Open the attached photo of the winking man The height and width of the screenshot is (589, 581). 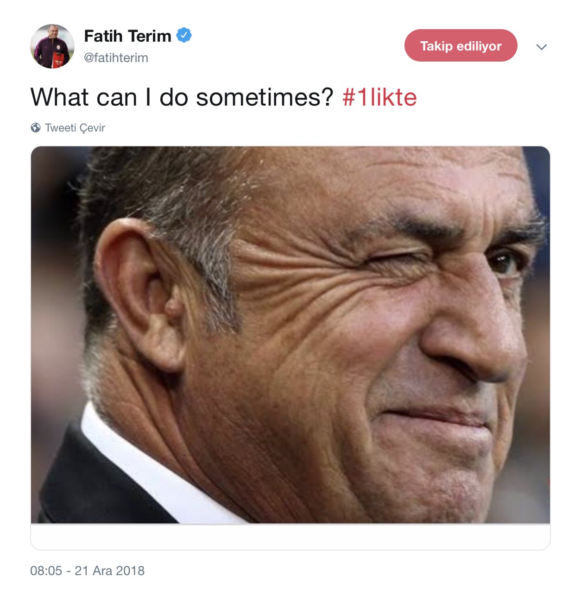[x=290, y=335]
